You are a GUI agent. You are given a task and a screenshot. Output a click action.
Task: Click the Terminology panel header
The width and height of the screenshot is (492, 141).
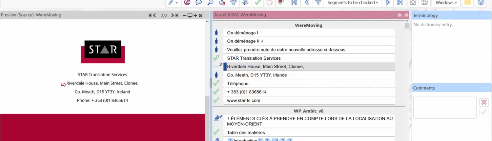pos(452,15)
